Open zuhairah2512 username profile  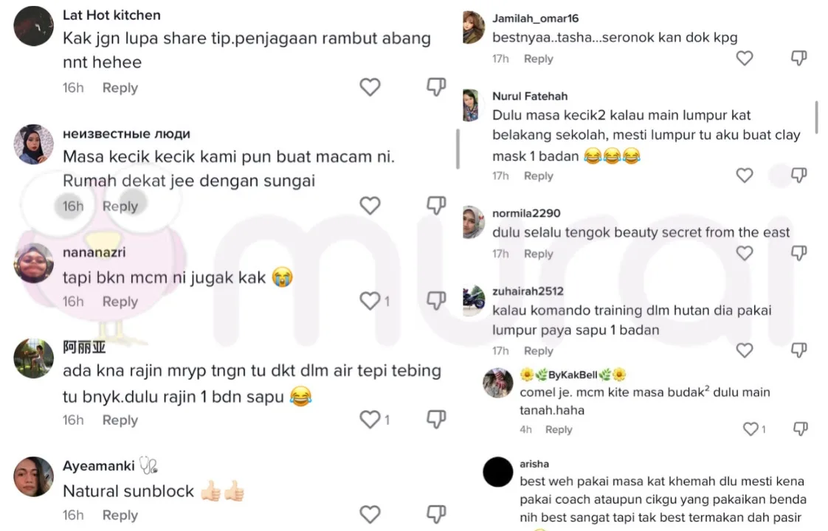[x=528, y=291]
